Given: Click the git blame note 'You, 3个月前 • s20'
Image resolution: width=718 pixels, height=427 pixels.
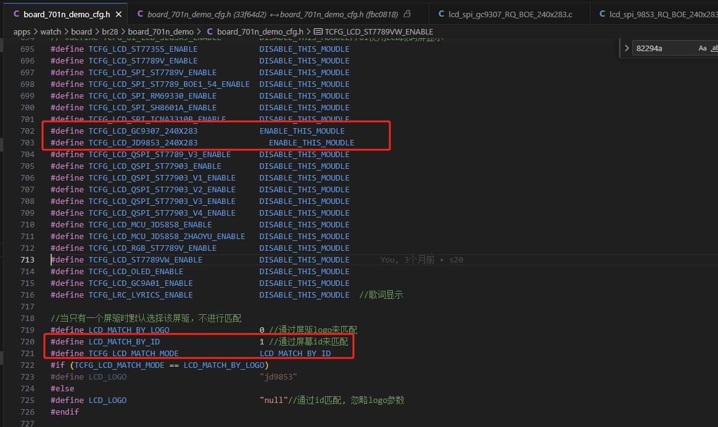Looking at the screenshot, I should pyautogui.click(x=422, y=259).
